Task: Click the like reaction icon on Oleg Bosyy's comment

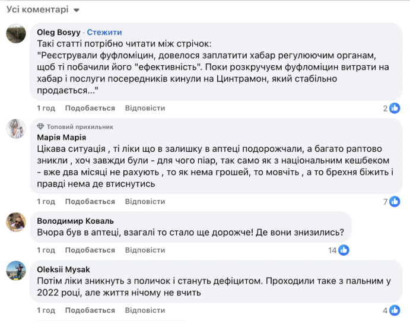Action: [x=395, y=107]
